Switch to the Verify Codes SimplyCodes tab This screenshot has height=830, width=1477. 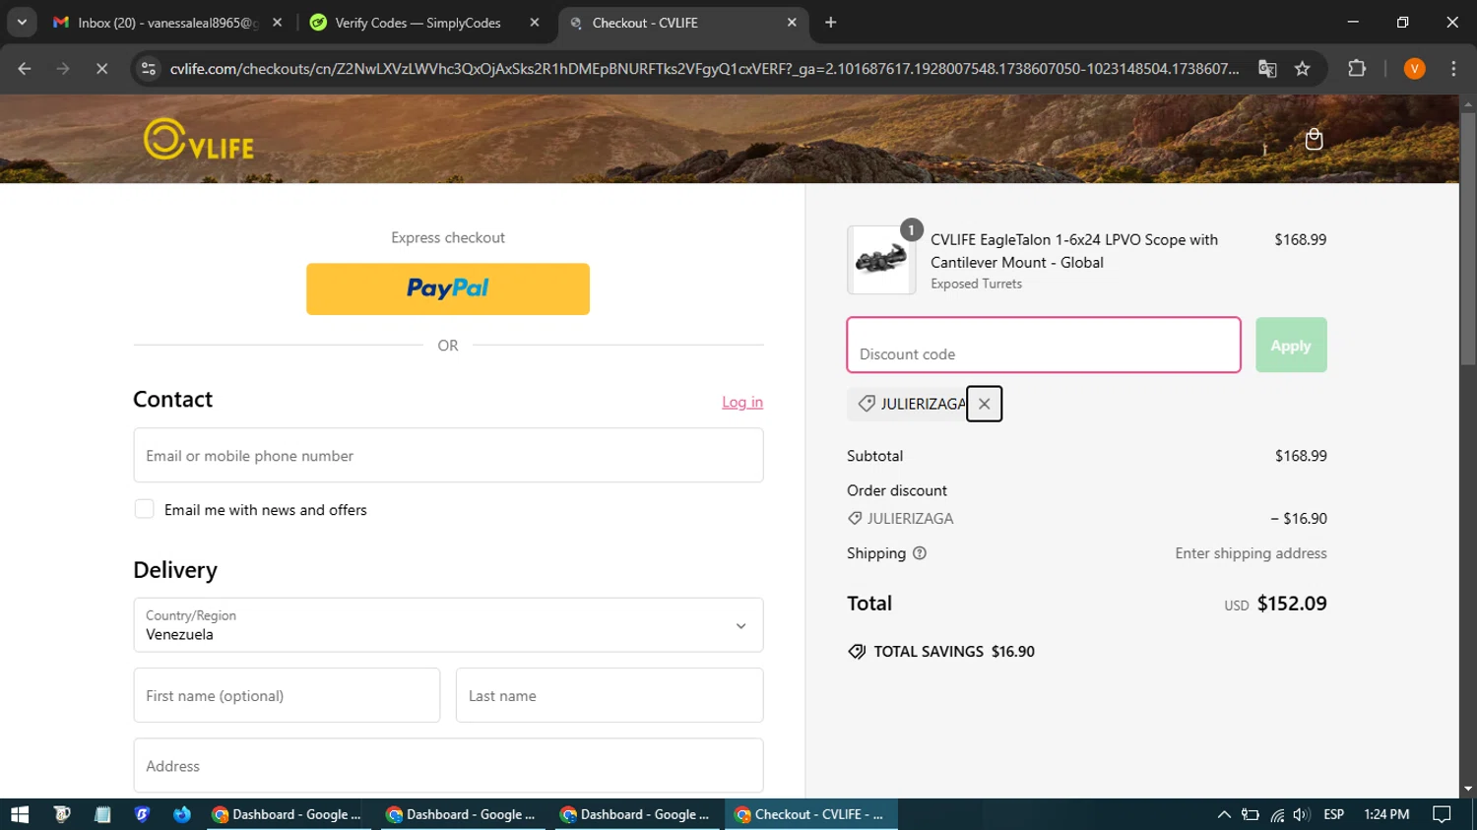point(423,23)
